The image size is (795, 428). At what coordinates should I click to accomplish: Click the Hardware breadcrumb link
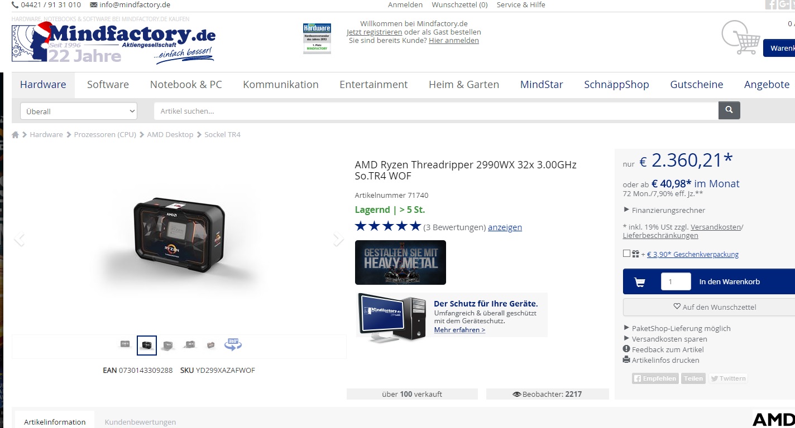(x=46, y=135)
